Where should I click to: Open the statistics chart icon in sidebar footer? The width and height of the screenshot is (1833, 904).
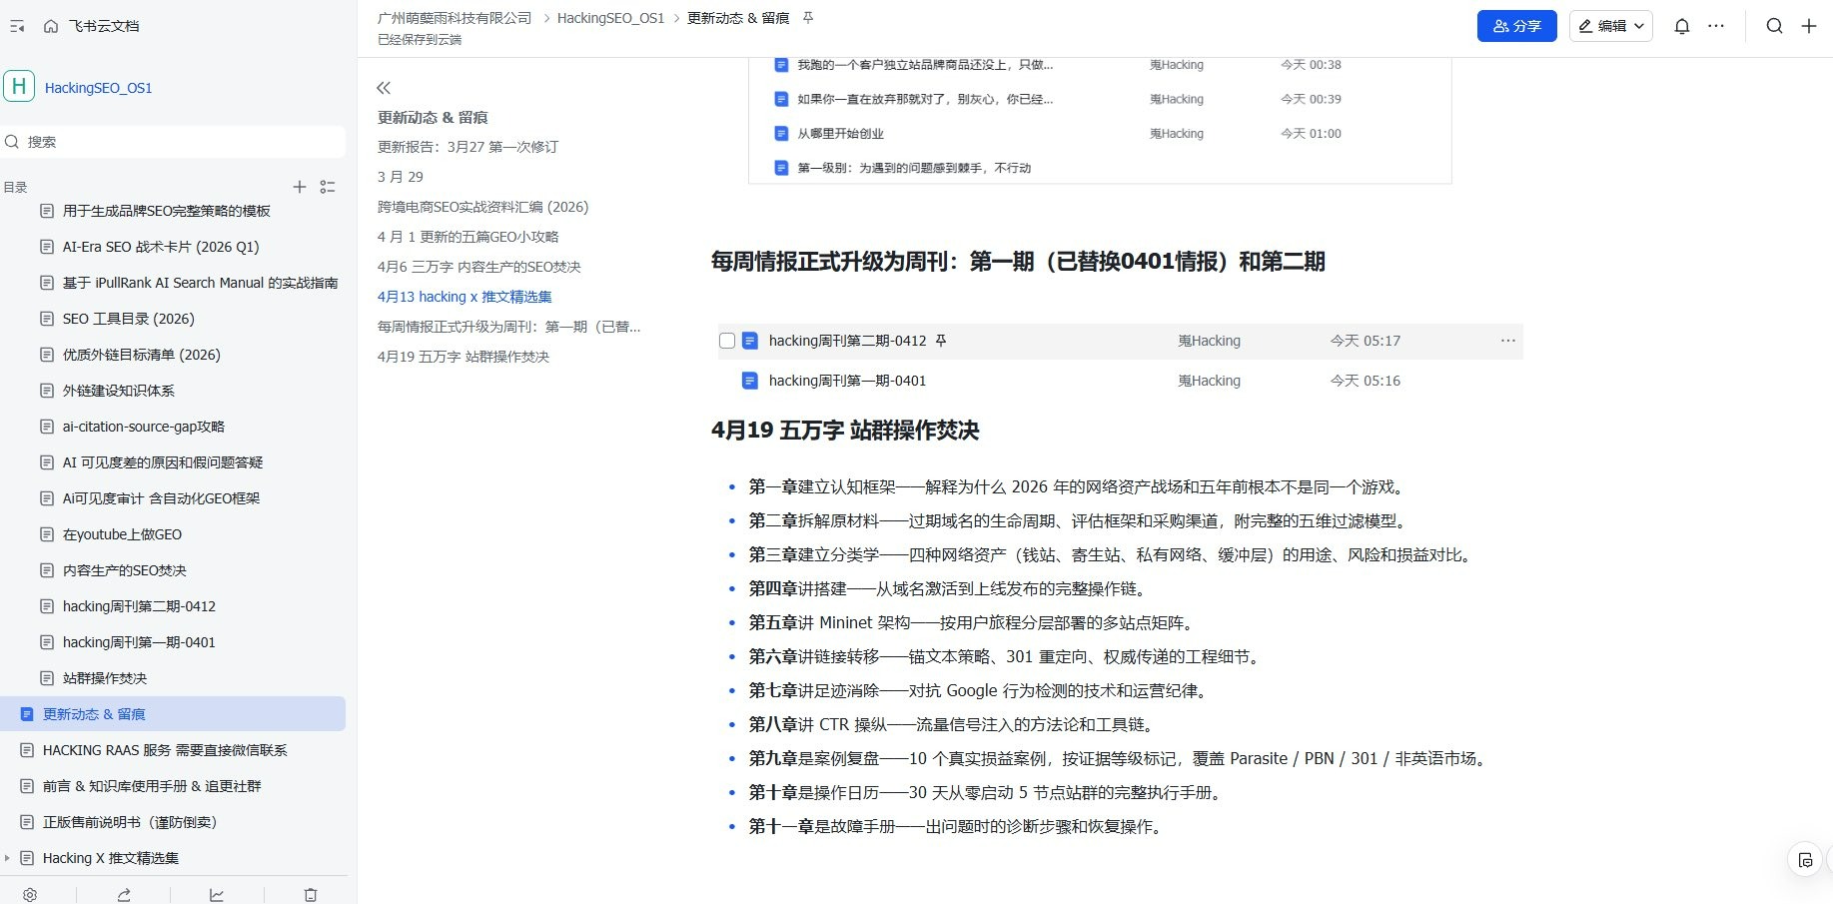(217, 895)
